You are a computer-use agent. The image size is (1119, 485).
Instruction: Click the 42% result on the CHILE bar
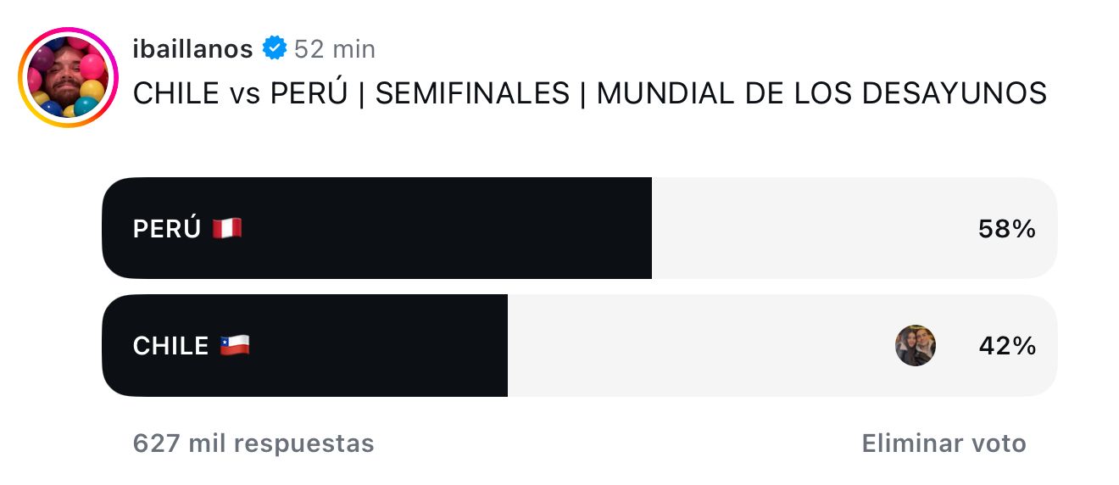[1007, 346]
